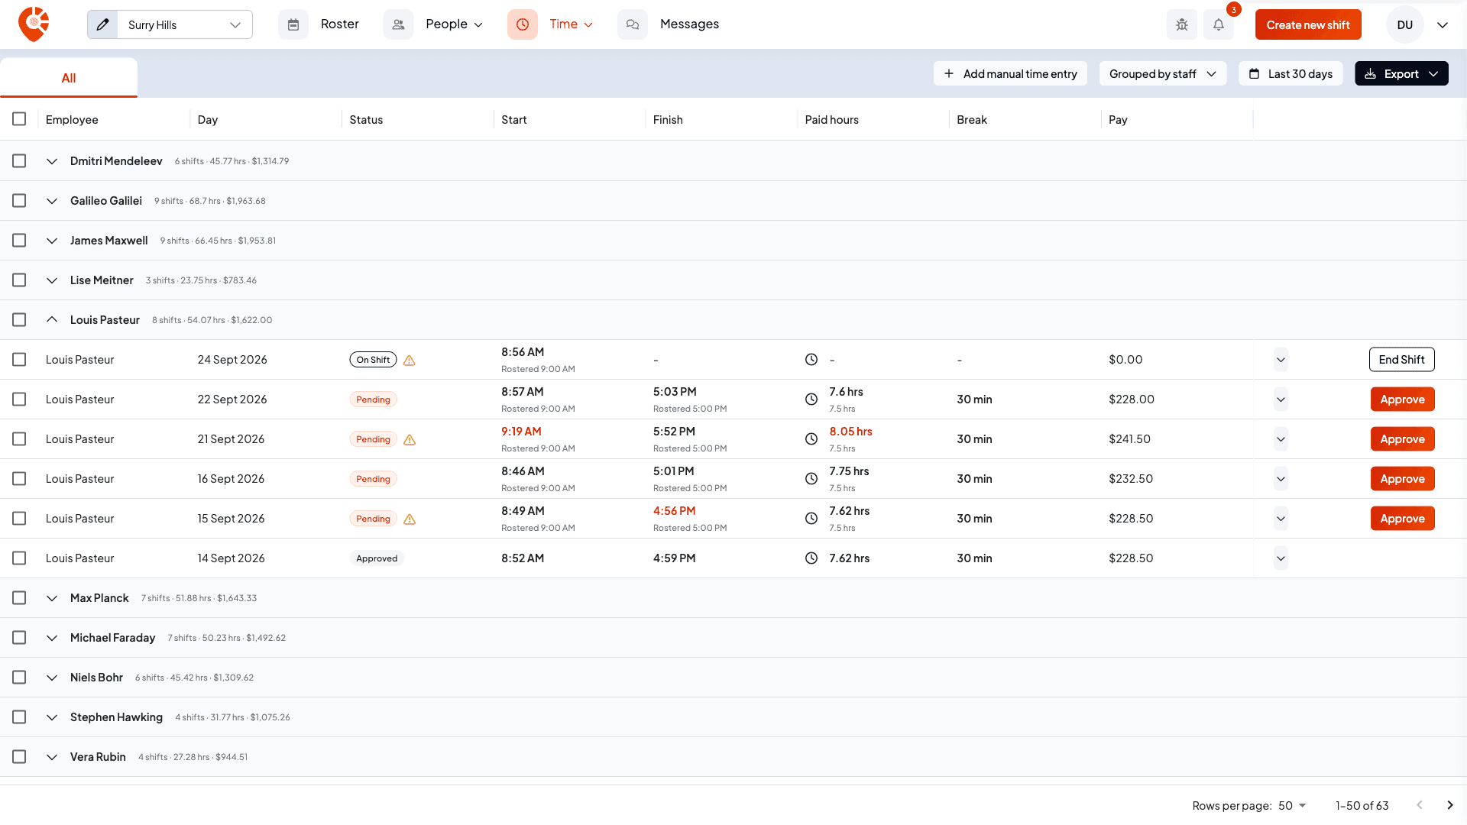Open the Last 30 days date filter

pyautogui.click(x=1291, y=73)
